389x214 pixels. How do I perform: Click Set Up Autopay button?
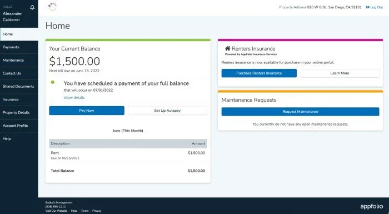167,111
